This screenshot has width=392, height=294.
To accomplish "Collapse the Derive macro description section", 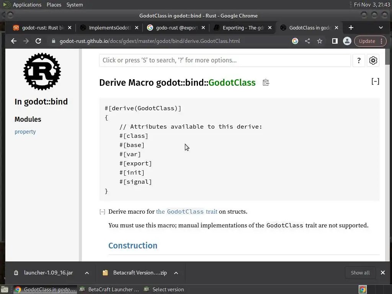I will coord(102,212).
